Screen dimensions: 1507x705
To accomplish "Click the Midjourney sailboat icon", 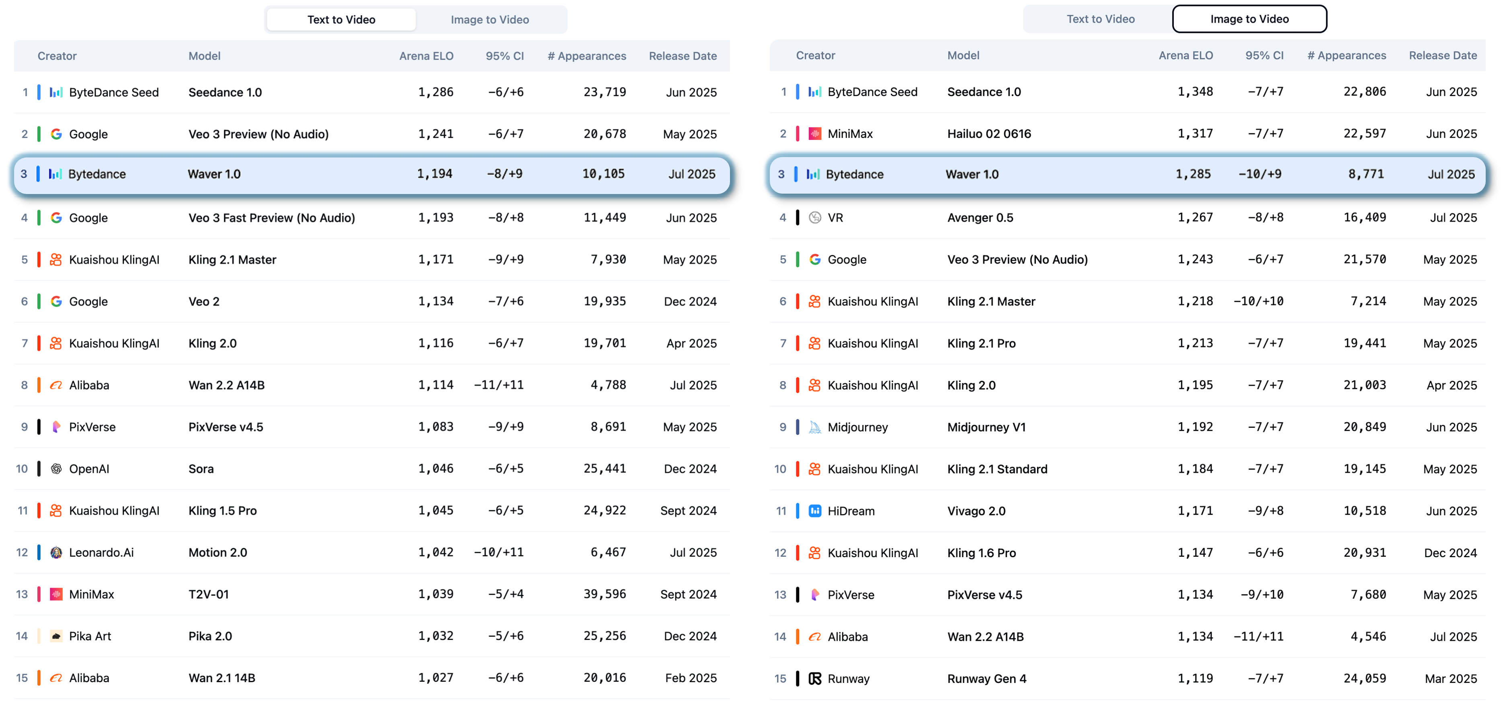I will 814,427.
